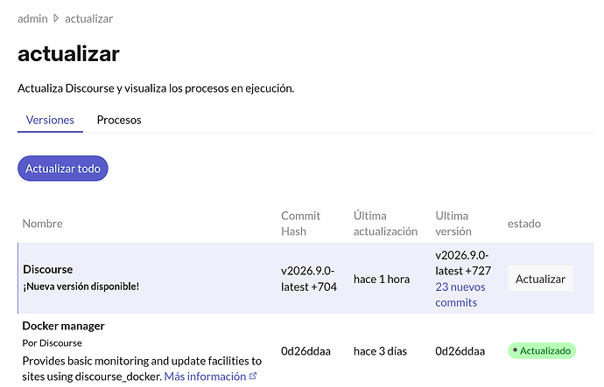604x387 pixels.
Task: Go to admin breadcrumb link
Action: 32,18
